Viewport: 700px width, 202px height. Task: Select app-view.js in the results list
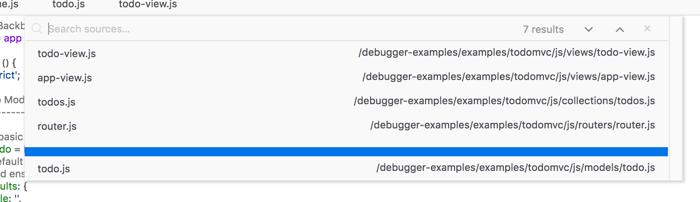click(65, 78)
